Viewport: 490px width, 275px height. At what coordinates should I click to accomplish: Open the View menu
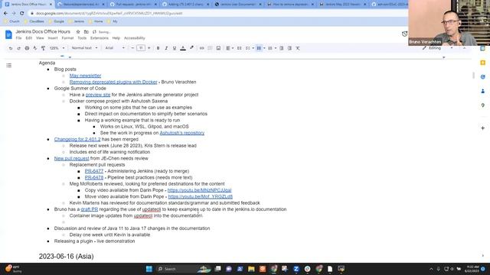[40, 38]
